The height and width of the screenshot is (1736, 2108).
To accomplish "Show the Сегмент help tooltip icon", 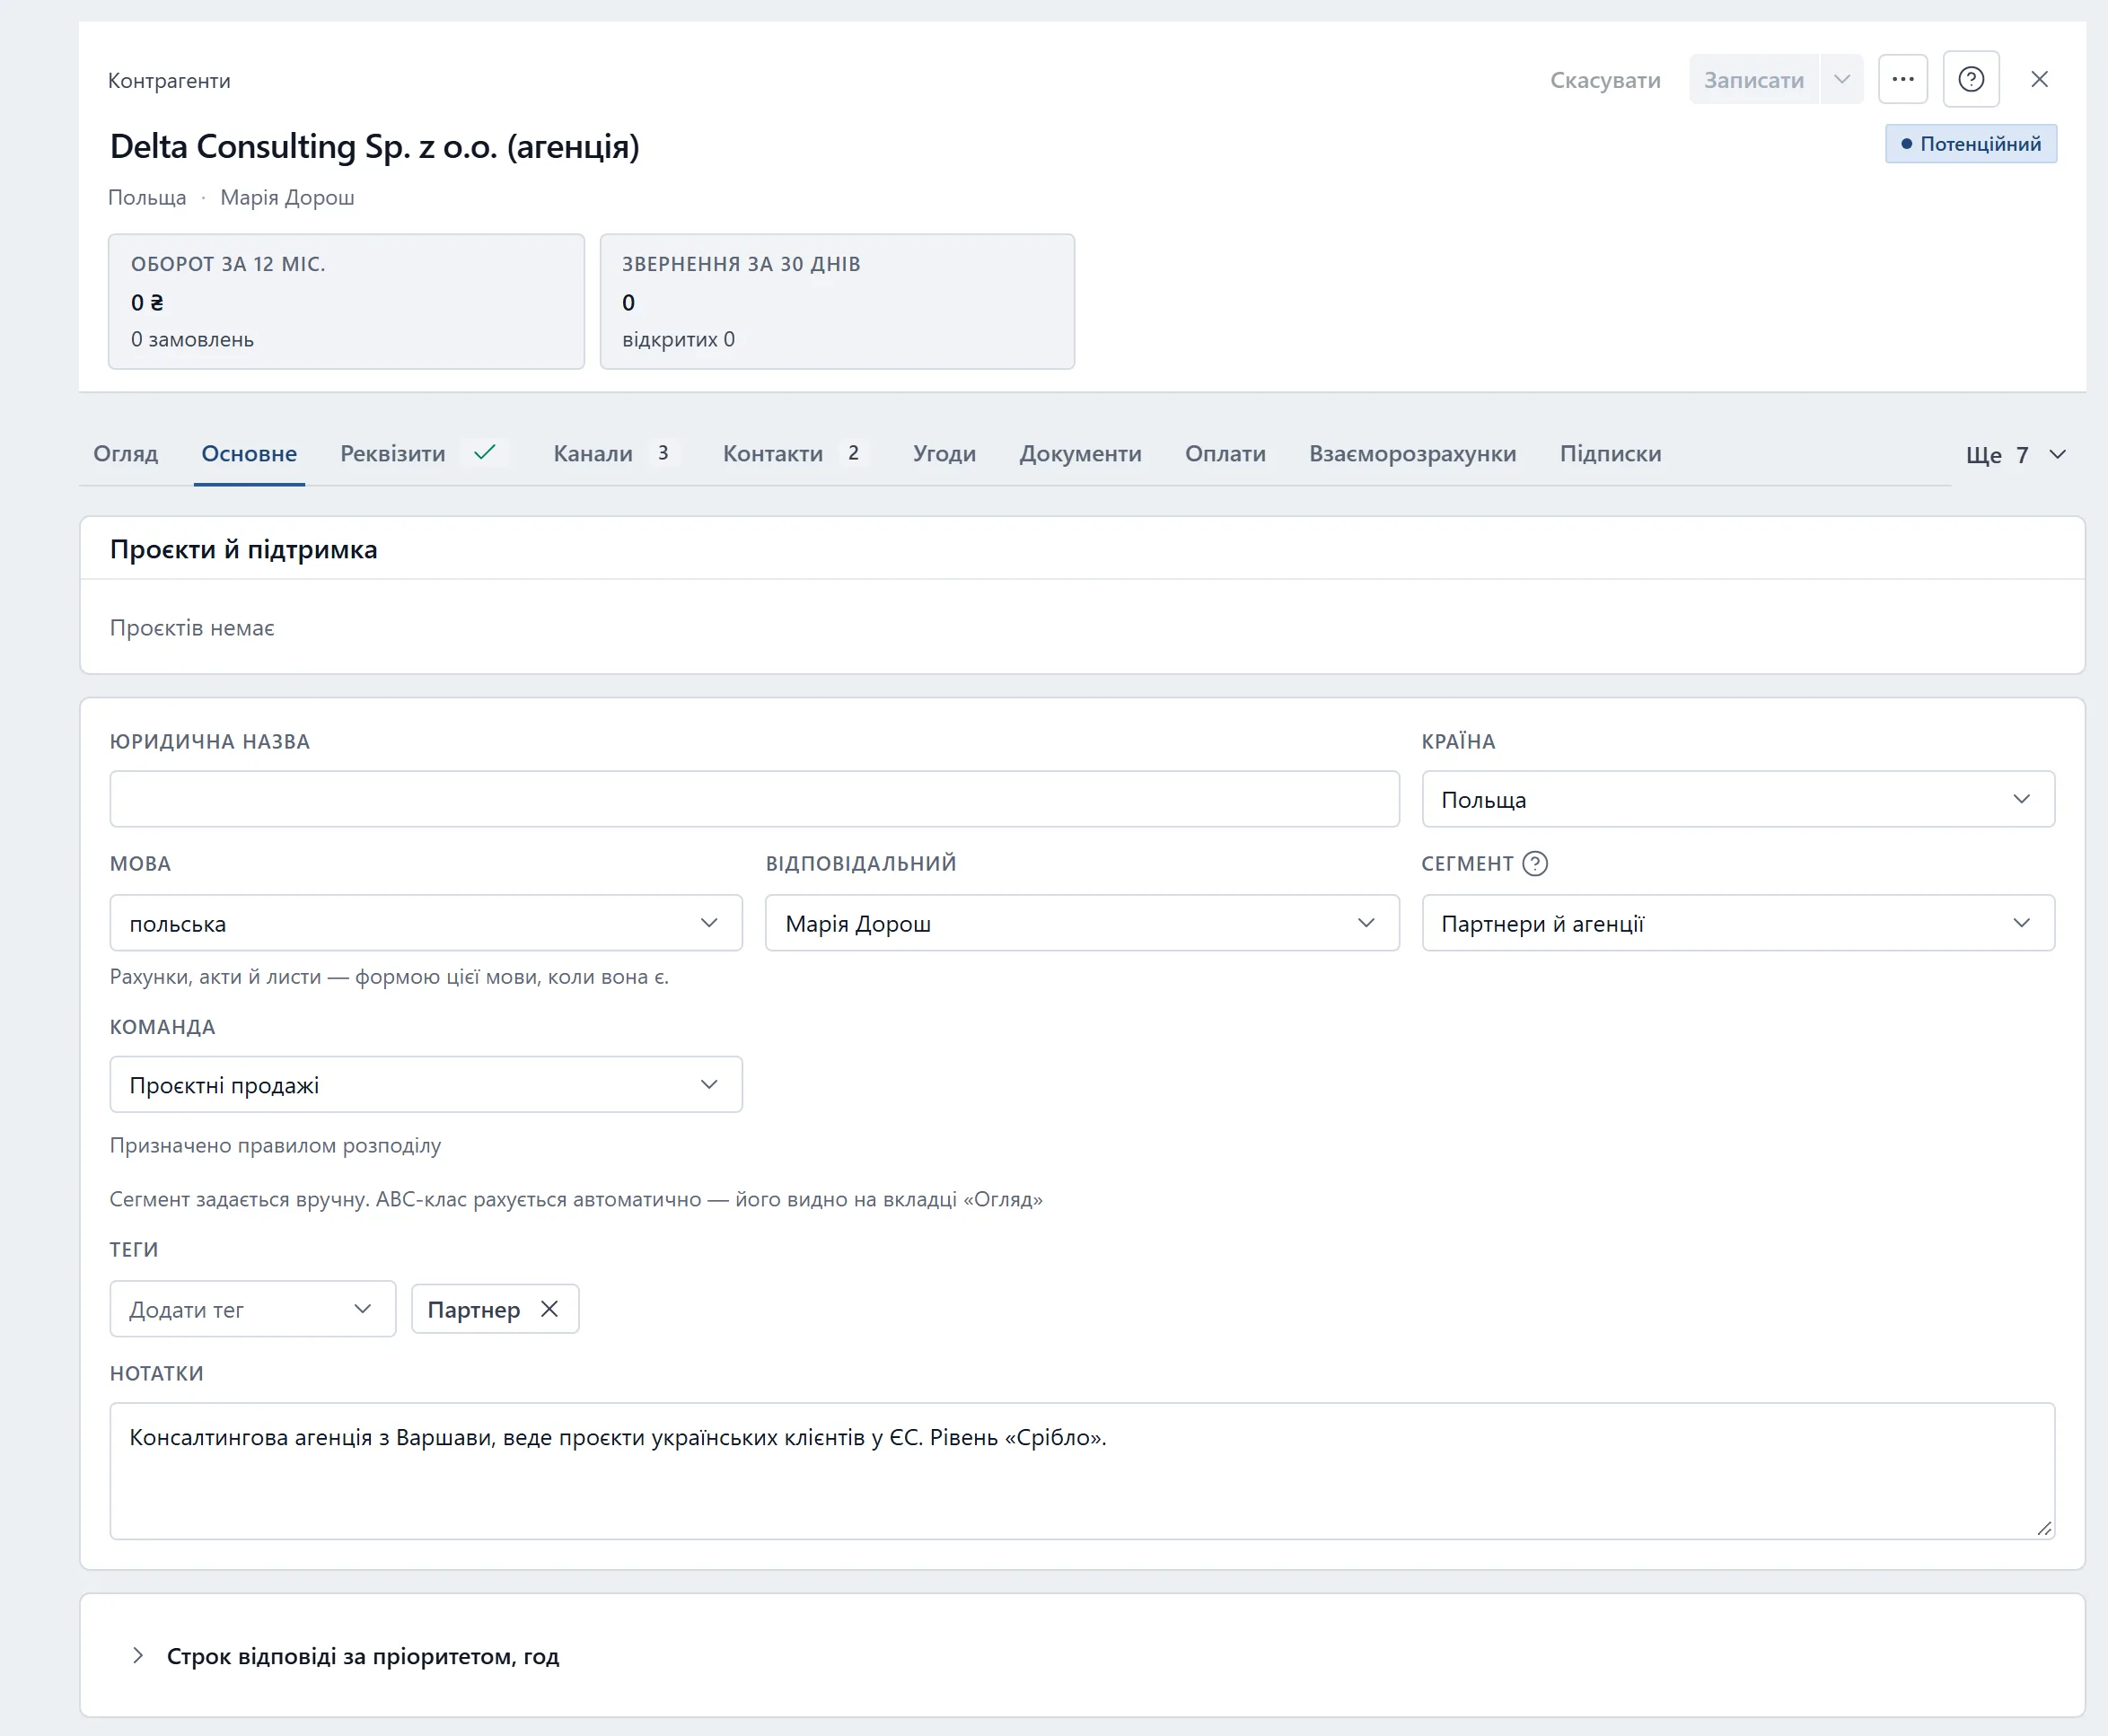I will [1535, 863].
